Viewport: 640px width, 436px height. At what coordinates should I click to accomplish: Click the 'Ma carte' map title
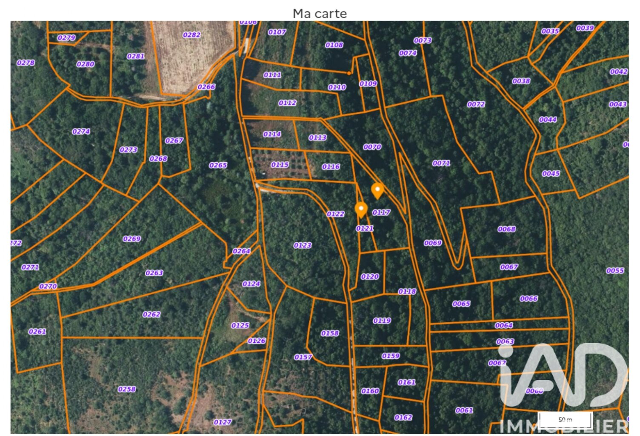pos(320,14)
